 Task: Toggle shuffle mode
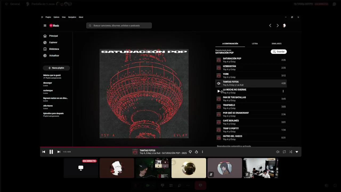tap(291, 152)
